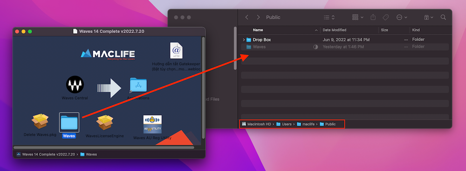Go back in the Public Finder window

pos(247,17)
